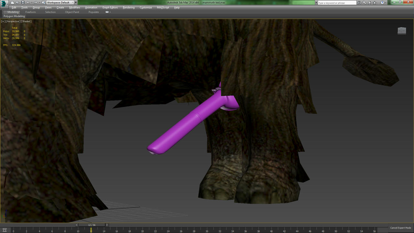Minimize the 3ds Max window
This screenshot has height=233, width=414.
coord(394,2)
